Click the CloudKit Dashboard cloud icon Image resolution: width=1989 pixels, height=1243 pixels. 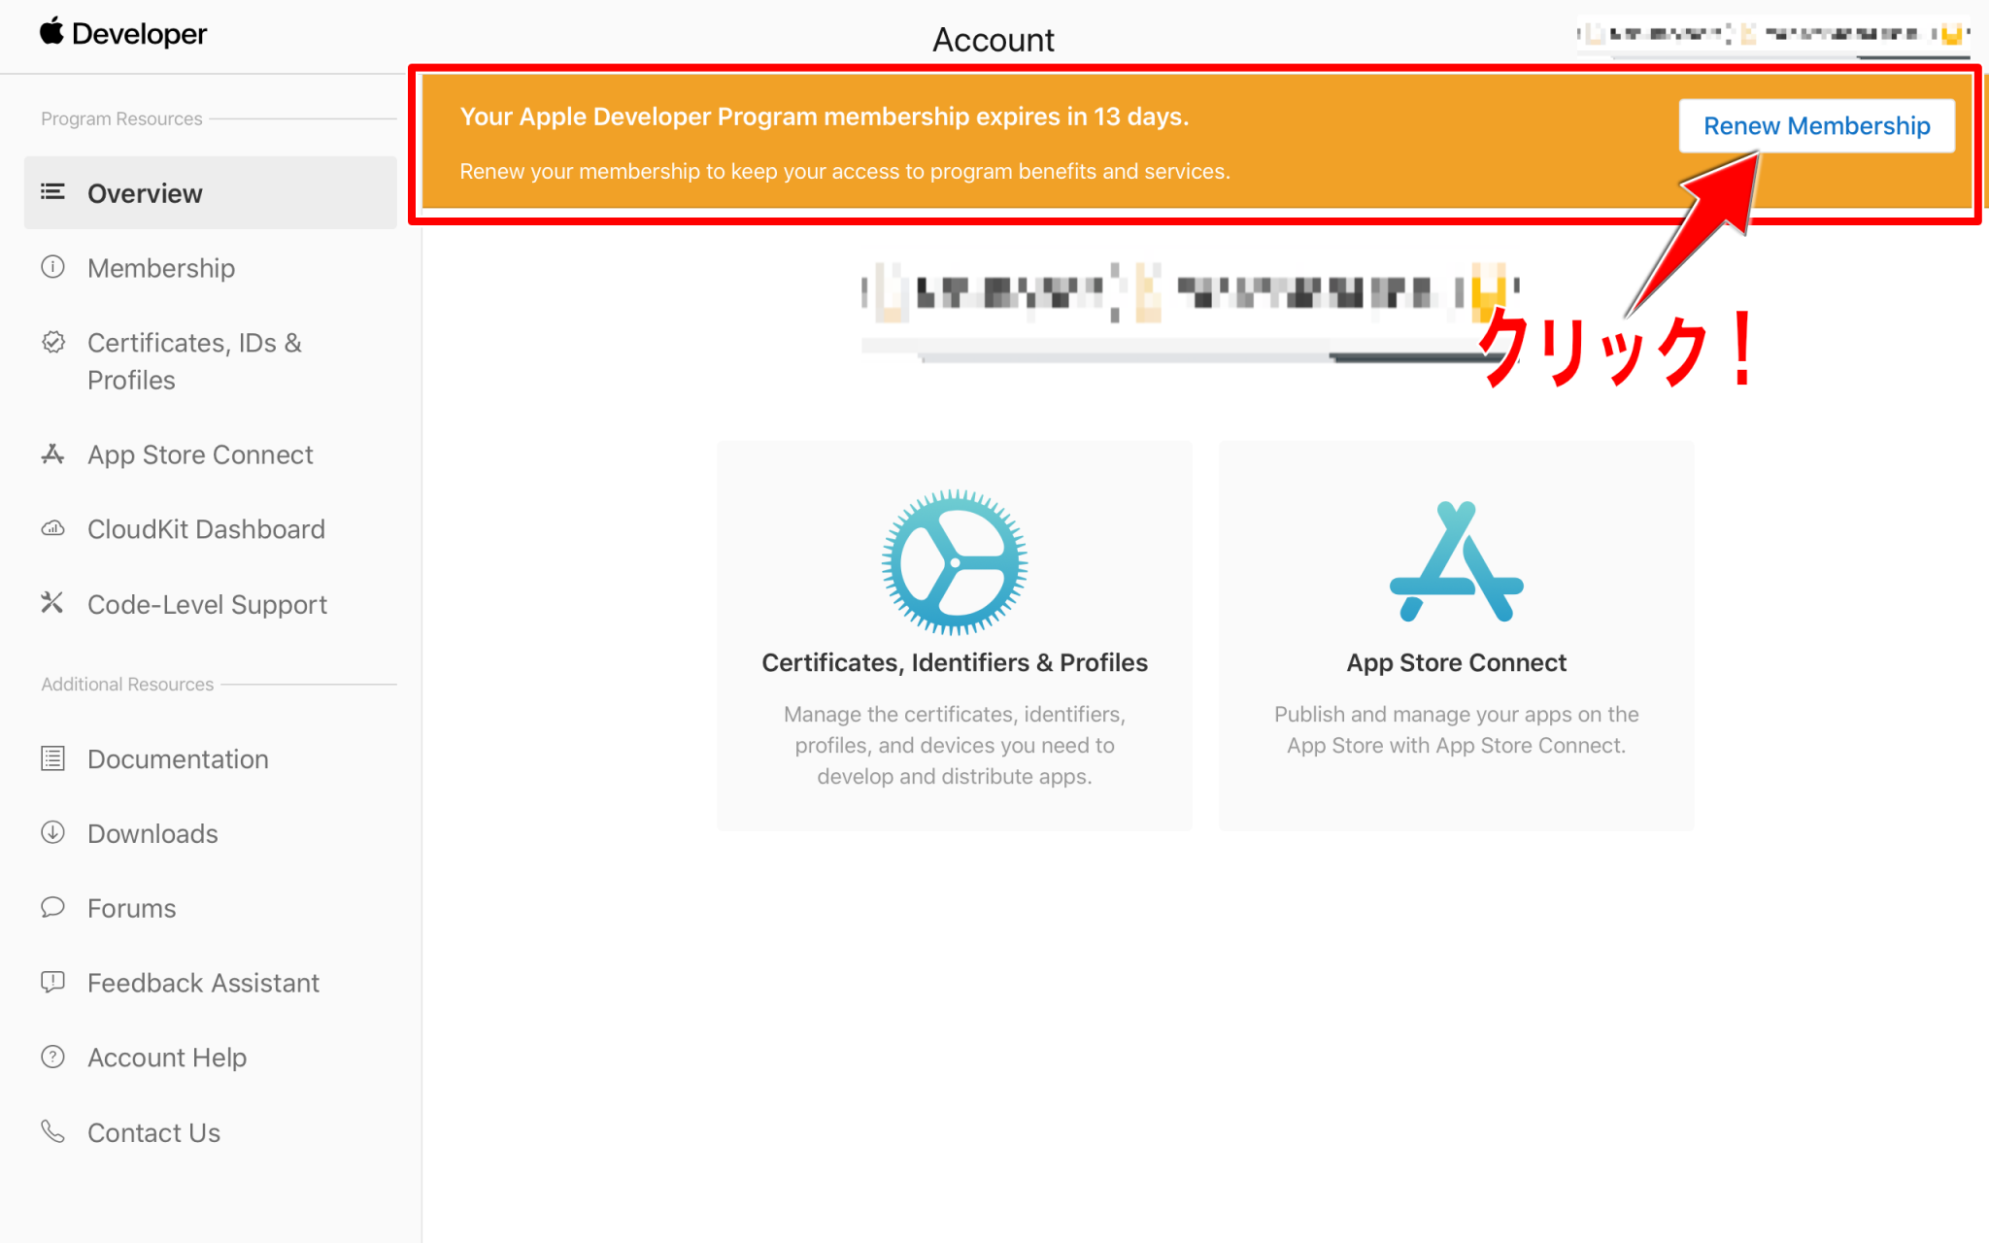[52, 529]
